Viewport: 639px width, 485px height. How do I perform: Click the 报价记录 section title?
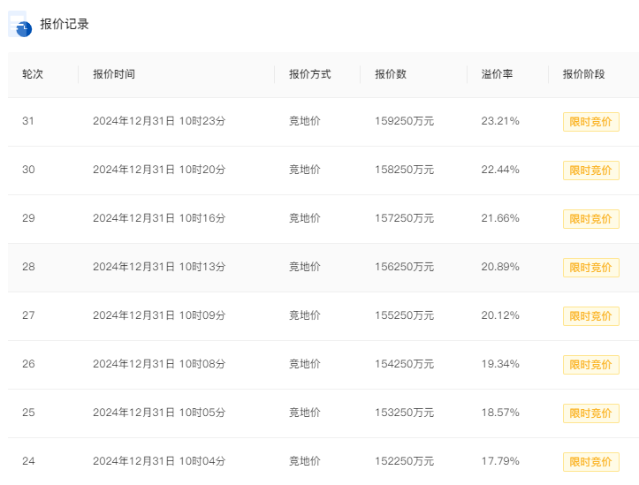click(65, 24)
